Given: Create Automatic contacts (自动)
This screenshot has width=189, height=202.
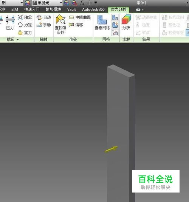Looking at the screenshot, I should [44, 17].
